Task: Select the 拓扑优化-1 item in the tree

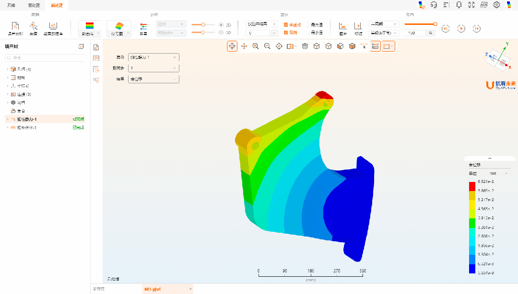Action: click(x=45, y=128)
